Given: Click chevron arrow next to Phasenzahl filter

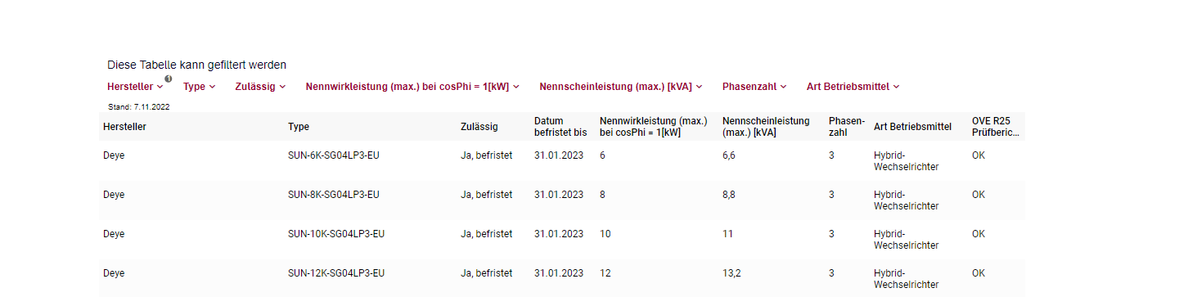Looking at the screenshot, I should (783, 87).
